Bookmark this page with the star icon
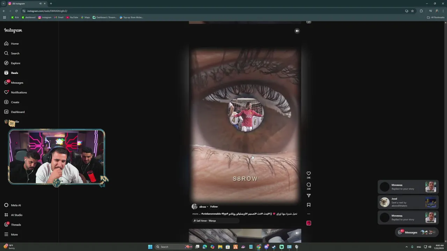The width and height of the screenshot is (447, 251). (x=412, y=11)
